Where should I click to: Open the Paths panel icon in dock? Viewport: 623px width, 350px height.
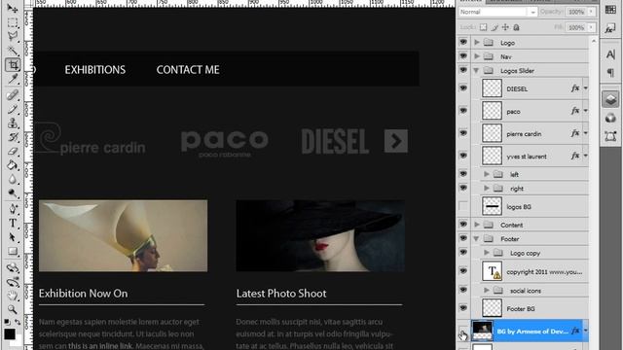tap(610, 136)
